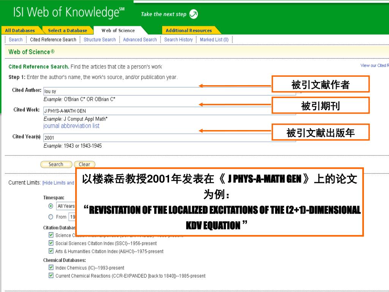Viewport: 389px width, 292px height.
Task: Open Advanced Search
Action: click(x=140, y=40)
